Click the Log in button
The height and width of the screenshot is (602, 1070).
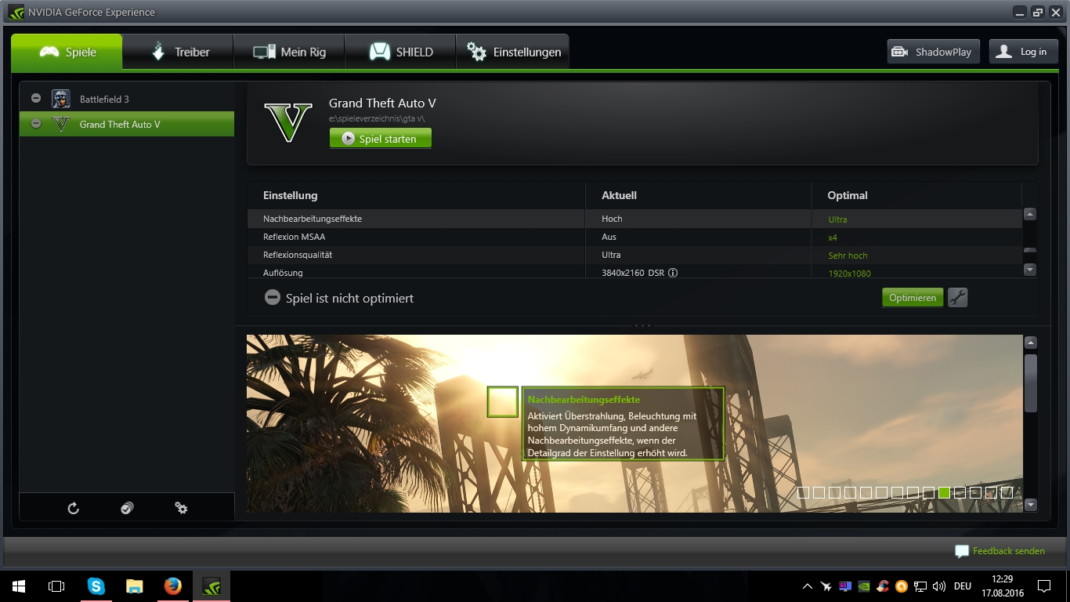click(x=1023, y=52)
